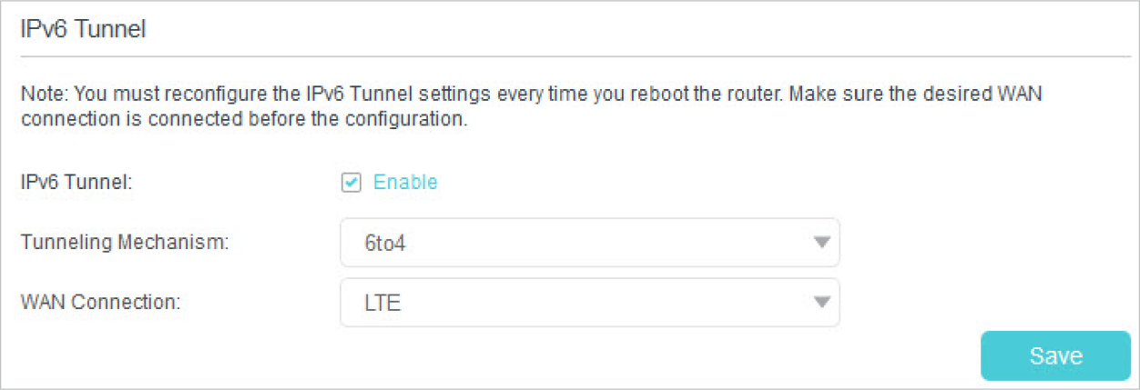Click the 'Tunneling Mechanism:' field label

pos(124,243)
